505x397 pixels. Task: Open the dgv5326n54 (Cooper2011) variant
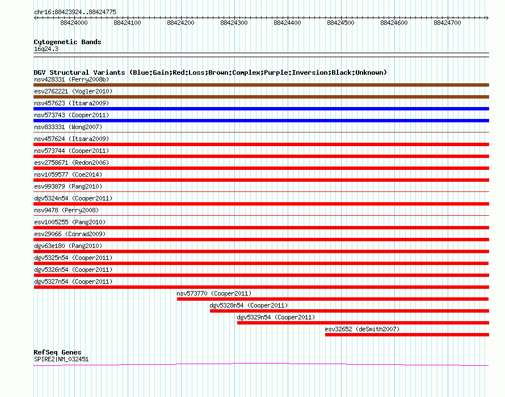click(73, 270)
